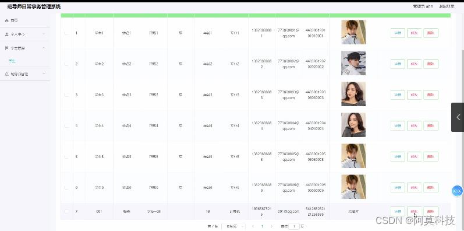This screenshot has height=231, width=464.
Task: Select the checkbox in row 4
Action: [66, 126]
